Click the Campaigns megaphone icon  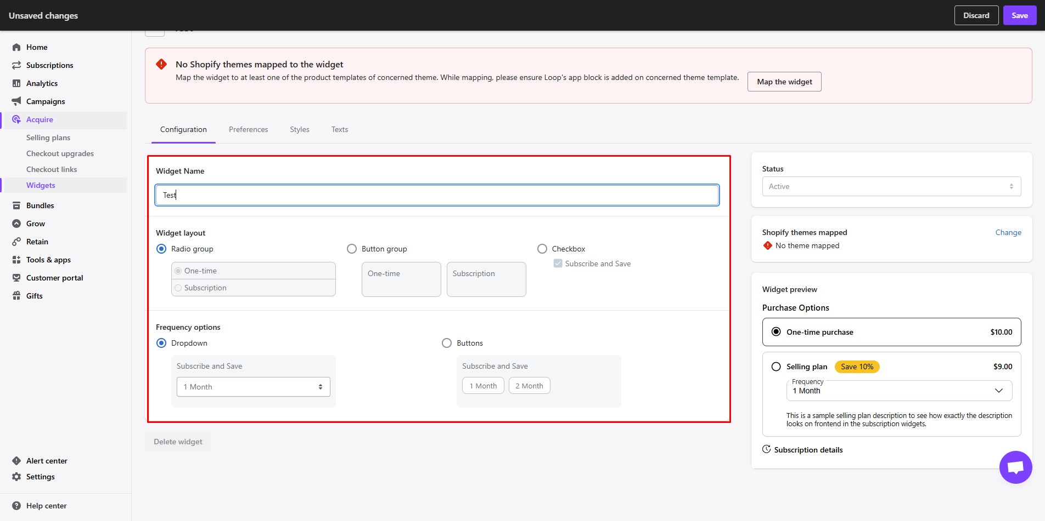(x=16, y=101)
